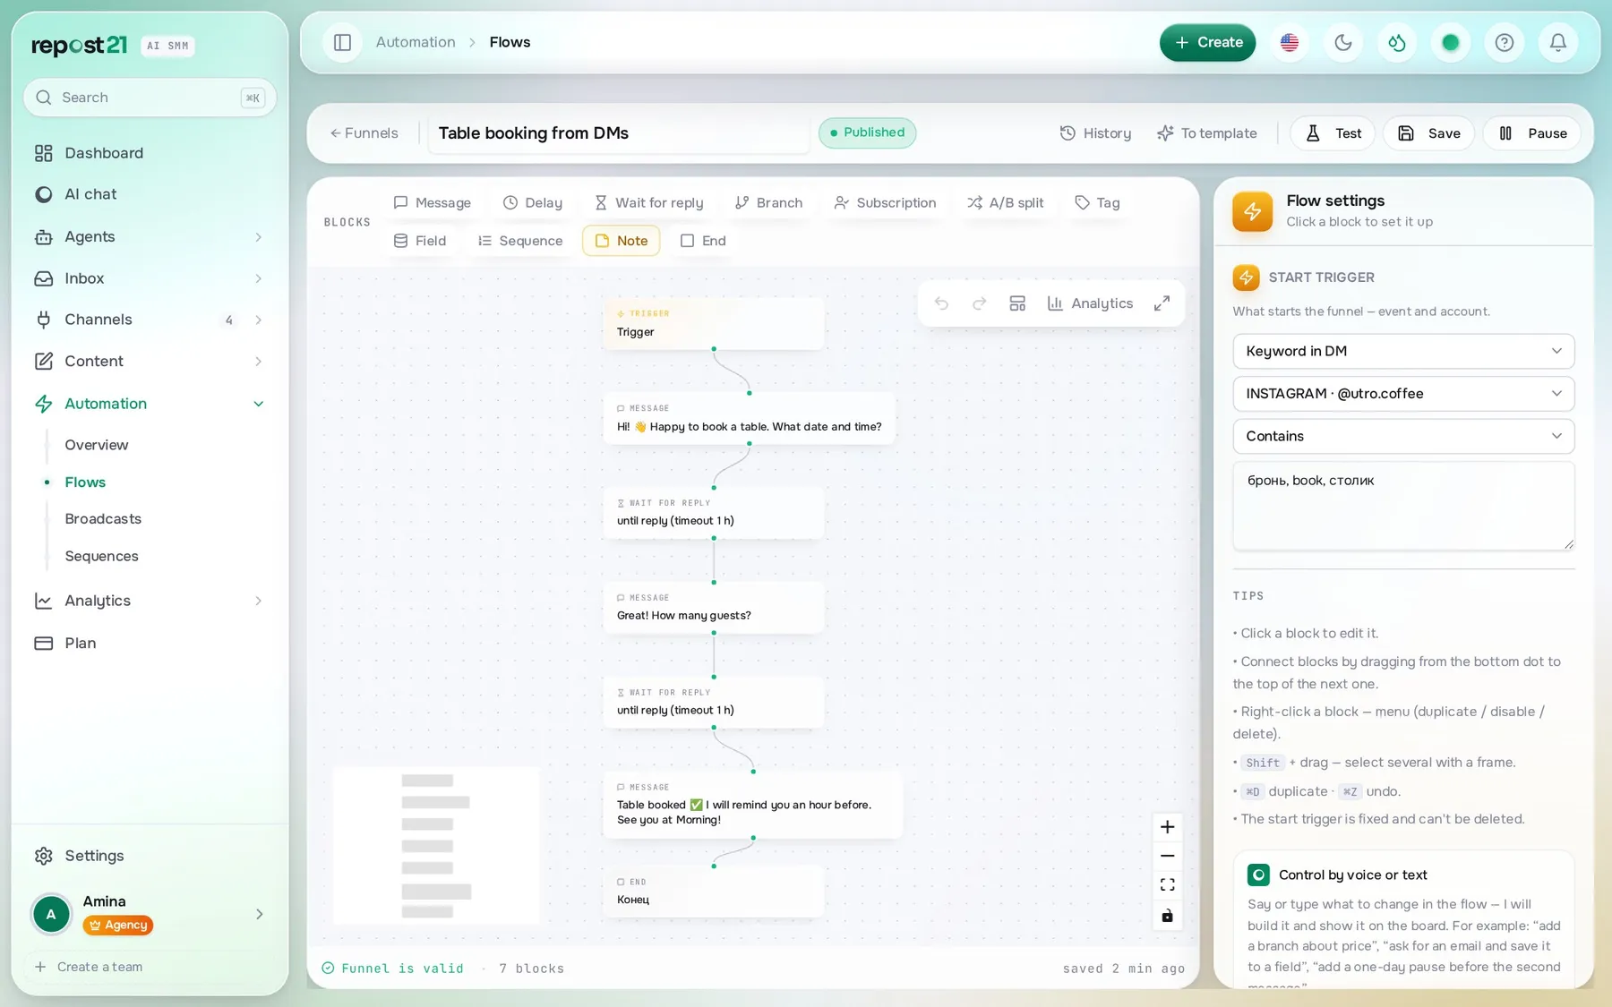This screenshot has height=1007, width=1612.
Task: Add a Delay block
Action: click(533, 202)
